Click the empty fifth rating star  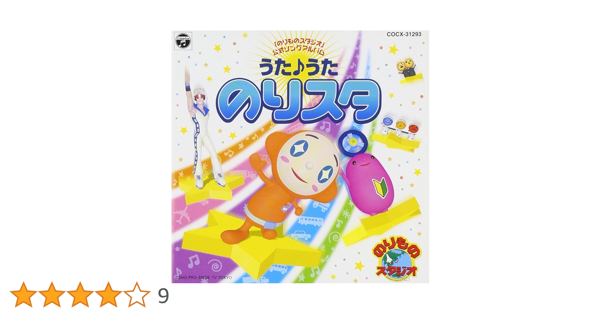click(137, 295)
